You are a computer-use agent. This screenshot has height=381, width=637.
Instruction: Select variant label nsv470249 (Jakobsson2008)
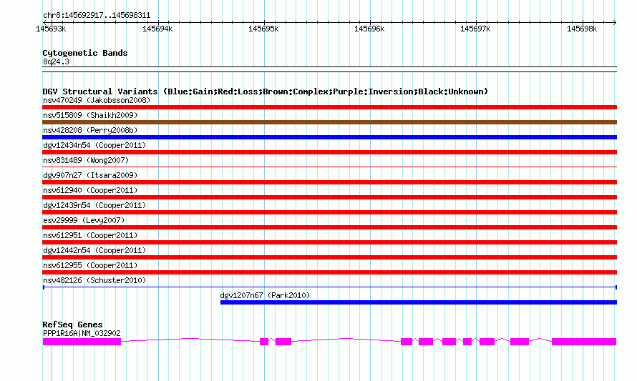[97, 100]
